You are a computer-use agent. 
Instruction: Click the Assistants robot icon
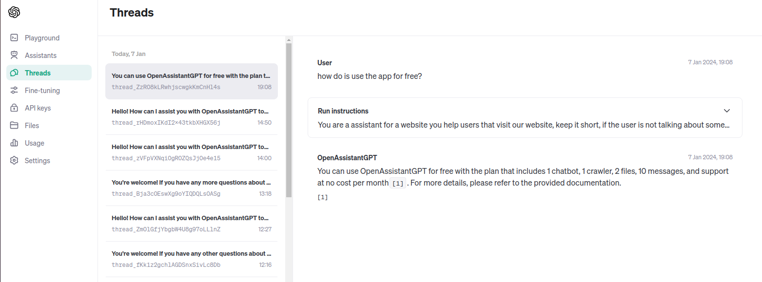click(15, 56)
